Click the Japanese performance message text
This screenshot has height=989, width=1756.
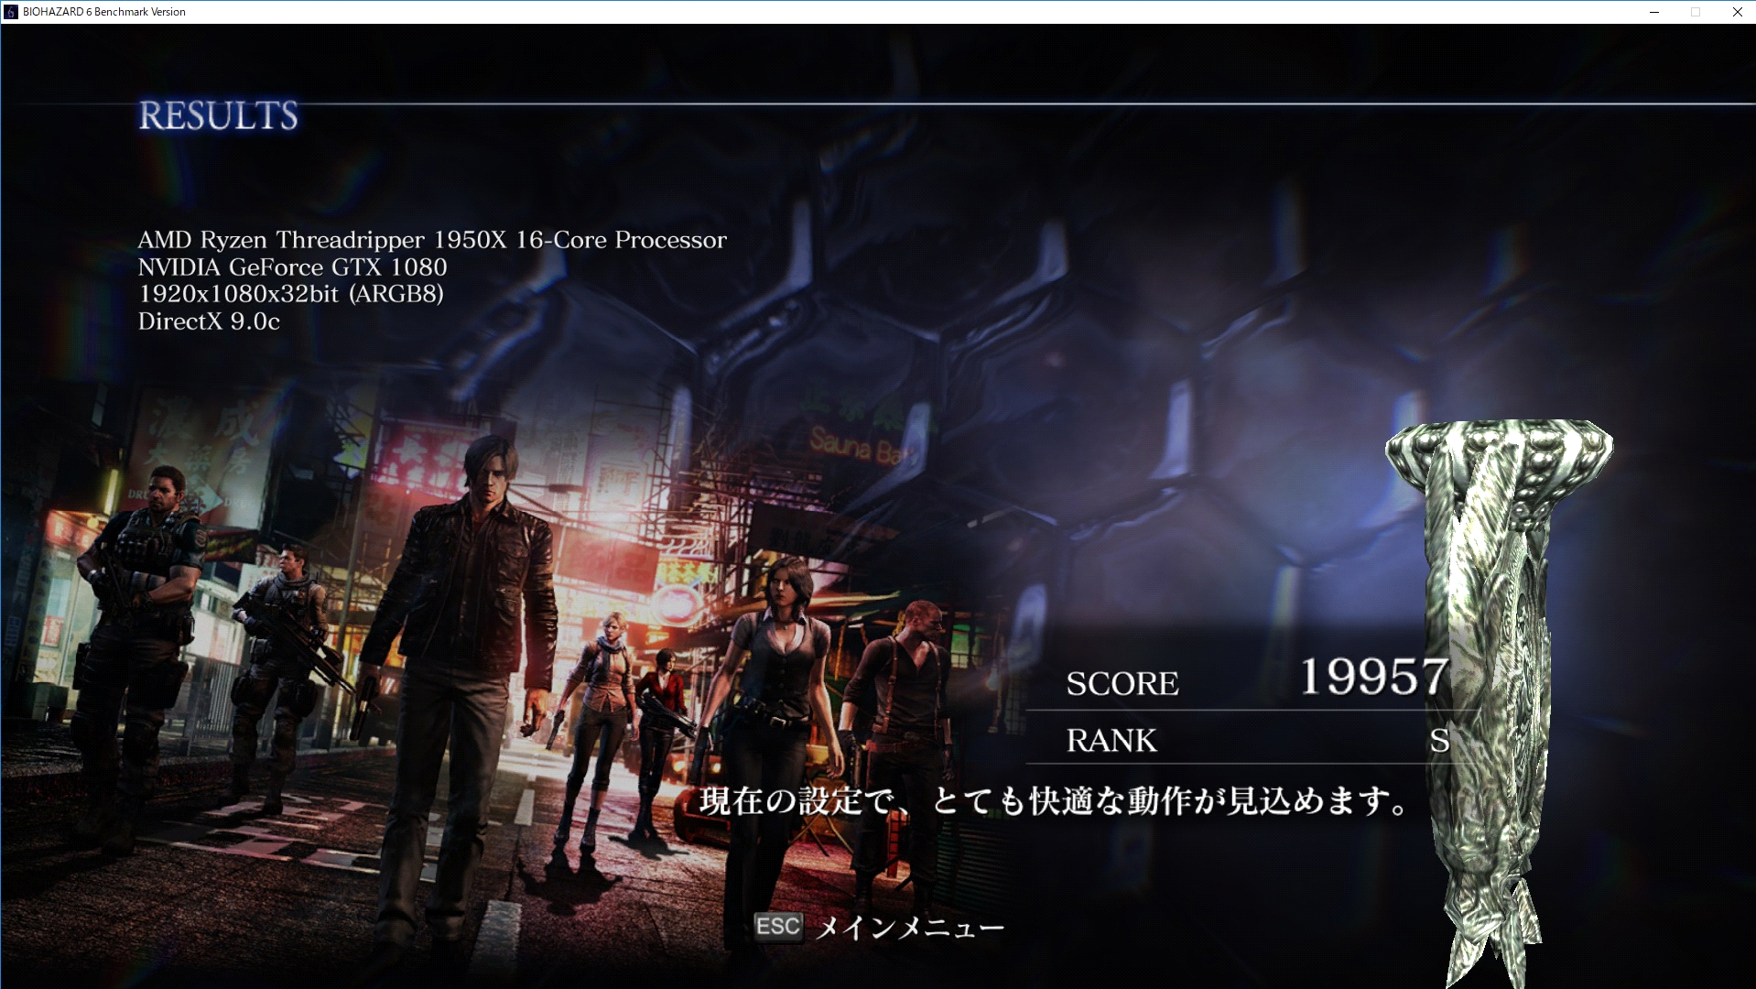[1053, 801]
